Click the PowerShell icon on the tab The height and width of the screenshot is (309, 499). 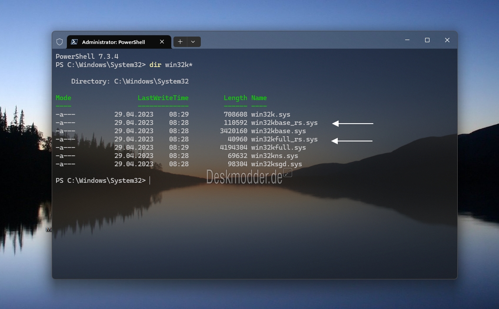coord(74,42)
